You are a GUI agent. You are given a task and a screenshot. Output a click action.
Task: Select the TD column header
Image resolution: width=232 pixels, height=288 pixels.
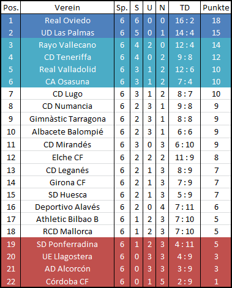click(184, 8)
